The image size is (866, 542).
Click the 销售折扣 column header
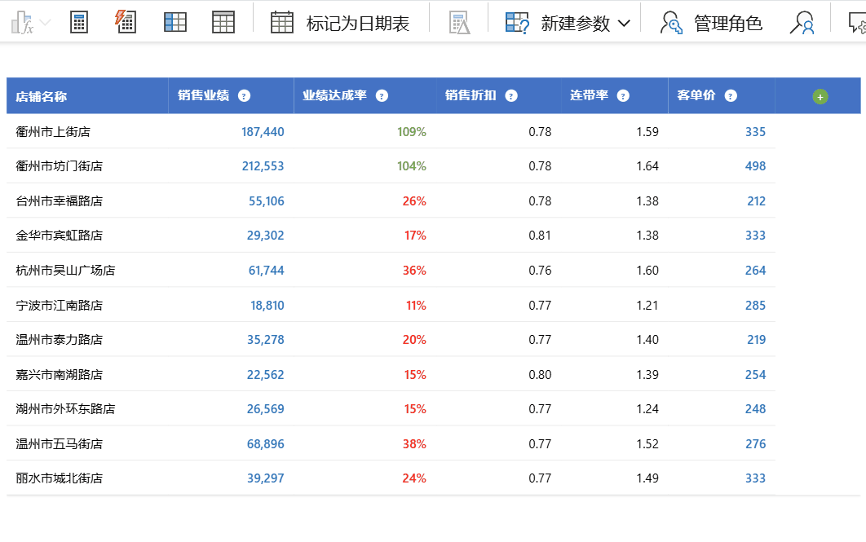point(499,96)
